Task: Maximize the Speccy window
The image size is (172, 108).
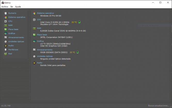Action: click(160, 2)
